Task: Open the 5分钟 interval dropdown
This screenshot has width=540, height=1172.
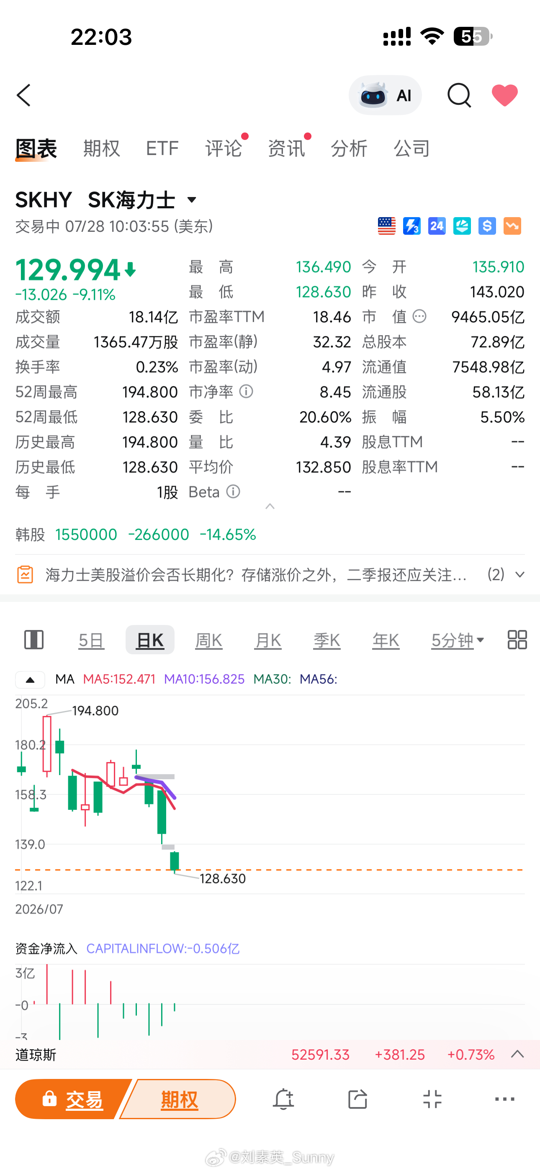Action: pyautogui.click(x=458, y=640)
